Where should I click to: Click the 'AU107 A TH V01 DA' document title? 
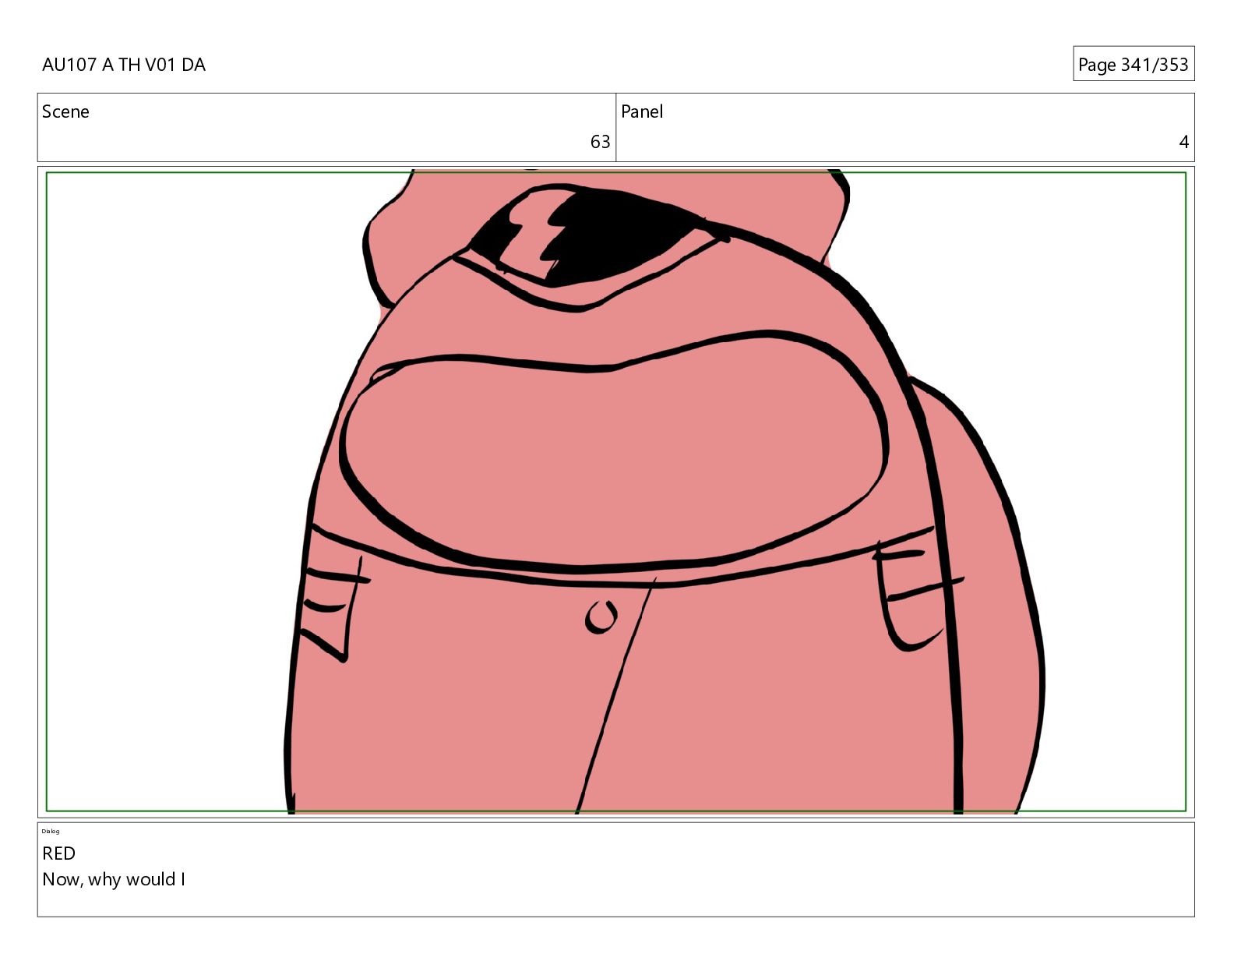124,65
